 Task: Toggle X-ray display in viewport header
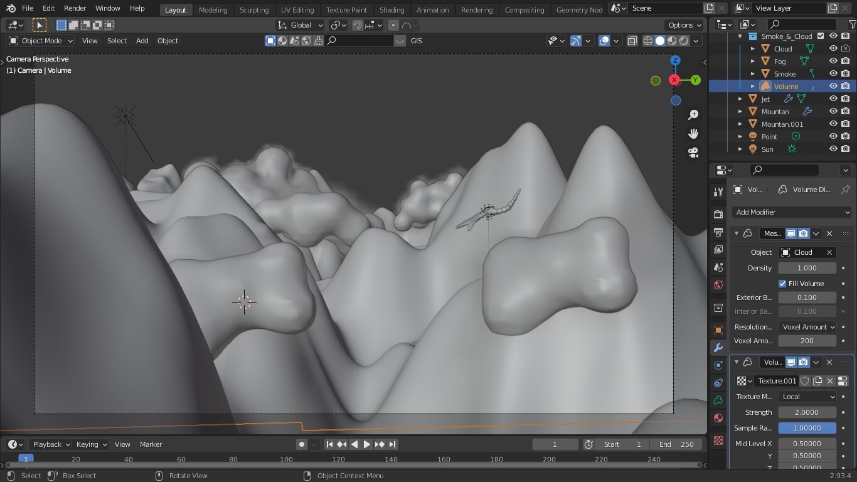pos(632,41)
